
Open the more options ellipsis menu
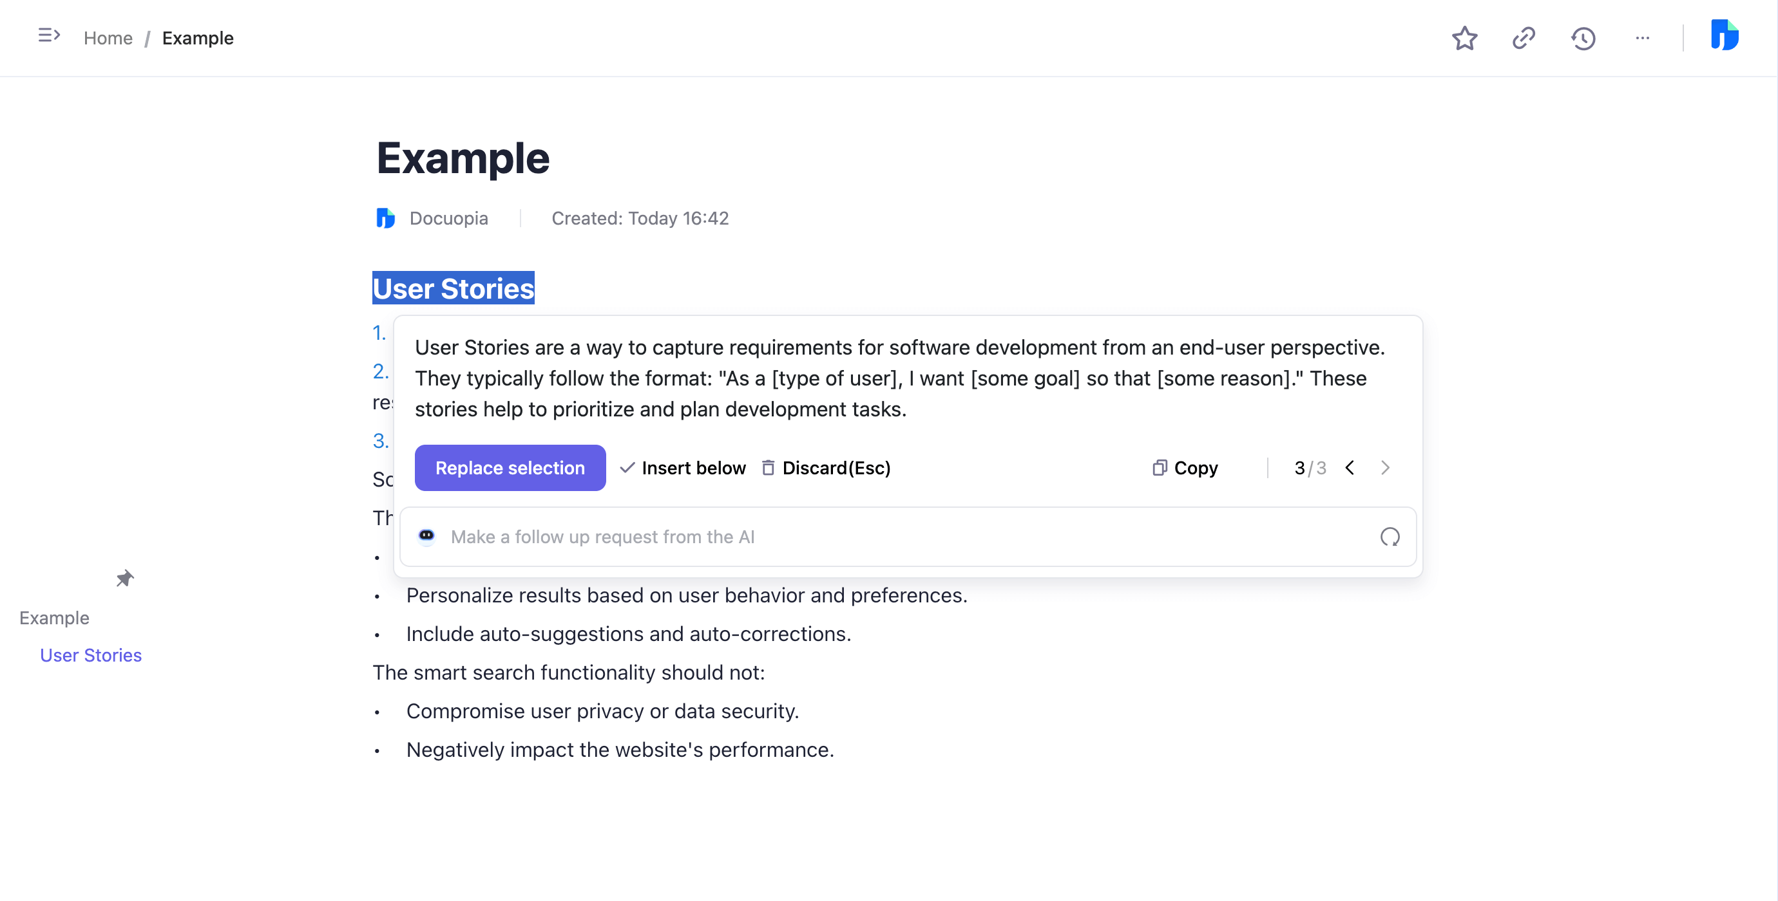pyautogui.click(x=1643, y=39)
